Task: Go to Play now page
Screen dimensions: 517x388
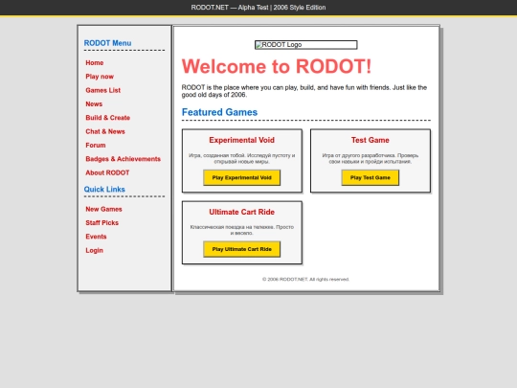Action: (x=100, y=77)
